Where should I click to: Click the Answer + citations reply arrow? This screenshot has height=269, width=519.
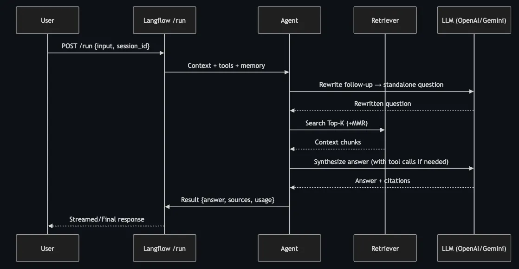[382, 181]
